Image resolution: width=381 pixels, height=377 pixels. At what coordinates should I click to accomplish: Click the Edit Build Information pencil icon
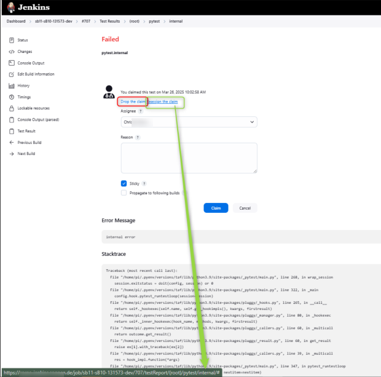12,74
